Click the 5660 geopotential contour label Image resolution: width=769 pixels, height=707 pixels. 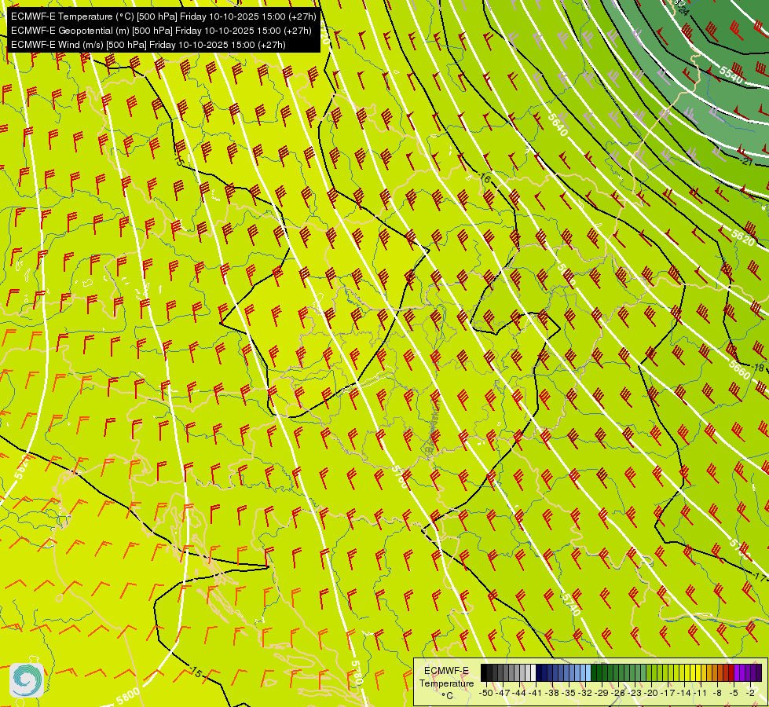739,369
